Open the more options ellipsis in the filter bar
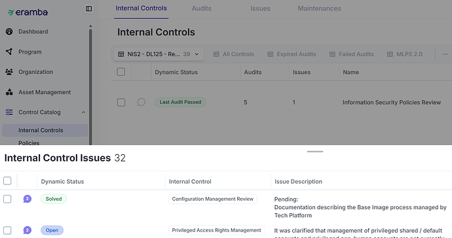This screenshot has height=238, width=452. (445, 54)
